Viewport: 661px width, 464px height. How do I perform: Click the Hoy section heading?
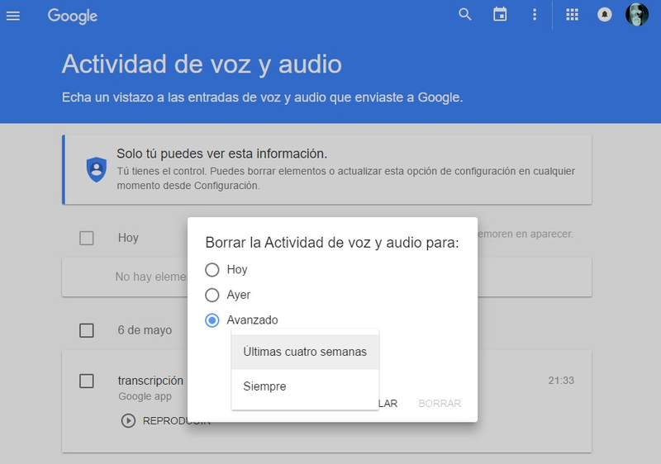[x=128, y=238]
